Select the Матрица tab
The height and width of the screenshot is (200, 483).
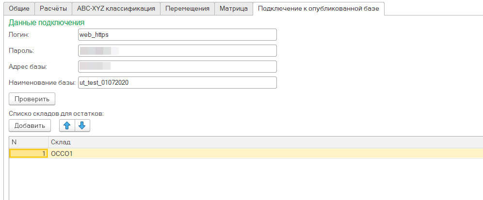pos(233,9)
